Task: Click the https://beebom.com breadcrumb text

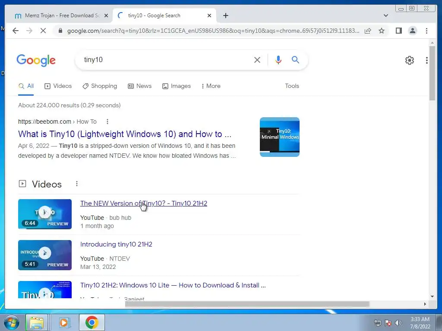Action: [44, 122]
